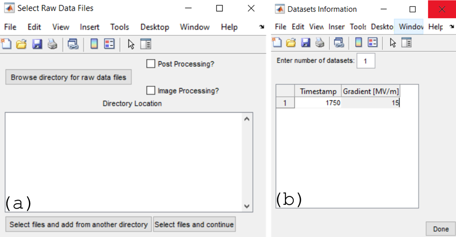456x237 pixels.
Task: Click down arrow of Directory Location scrollbar
Action: click(x=247, y=206)
